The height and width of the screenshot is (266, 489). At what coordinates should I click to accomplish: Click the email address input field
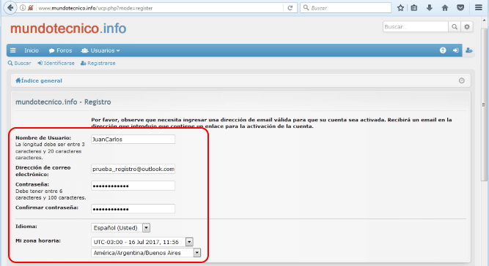click(133, 169)
